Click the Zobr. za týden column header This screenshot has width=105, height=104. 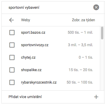click(x=83, y=20)
